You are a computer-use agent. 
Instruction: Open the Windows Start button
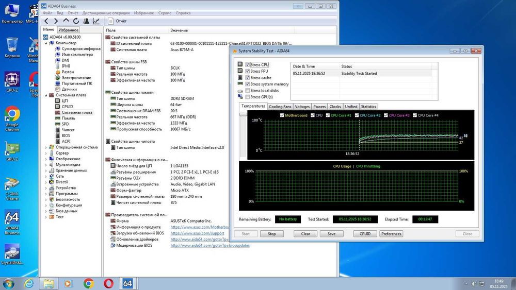pyautogui.click(x=9, y=283)
